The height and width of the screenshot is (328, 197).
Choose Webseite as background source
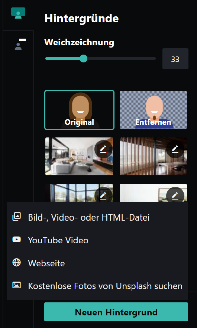click(x=97, y=263)
